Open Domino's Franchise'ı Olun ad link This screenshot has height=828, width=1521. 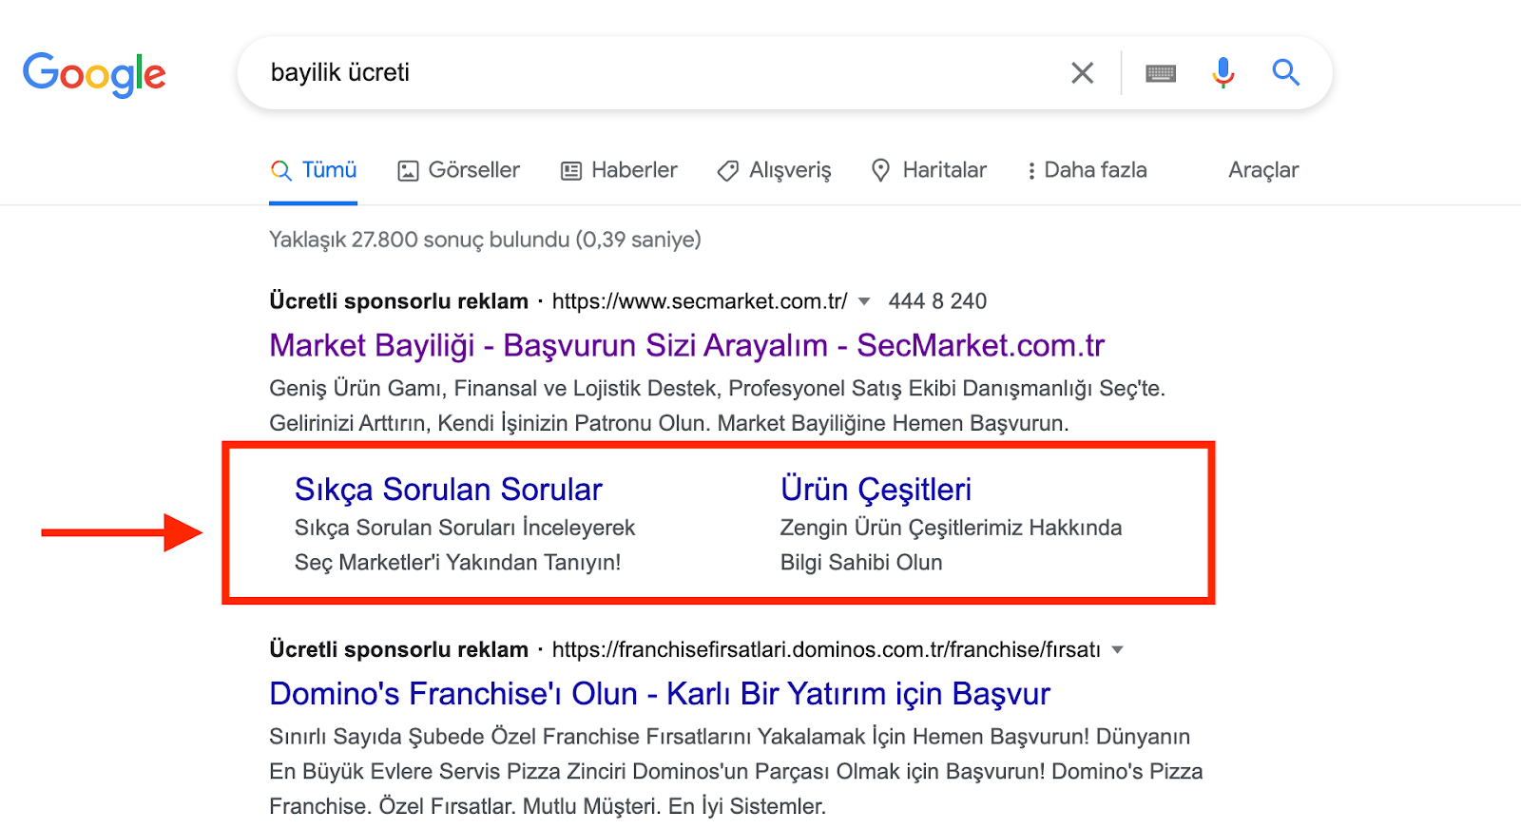click(x=660, y=694)
